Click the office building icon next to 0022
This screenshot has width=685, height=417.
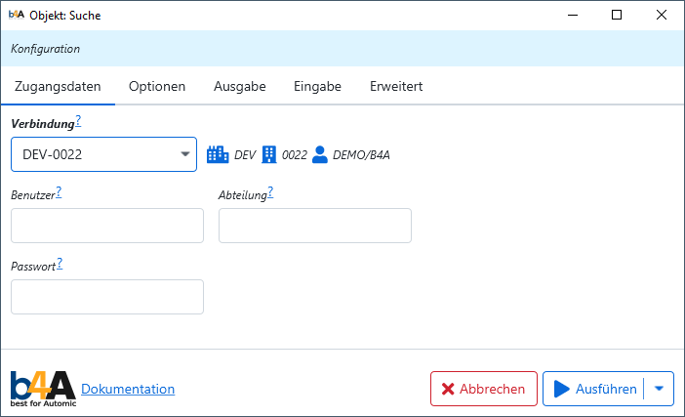[269, 154]
